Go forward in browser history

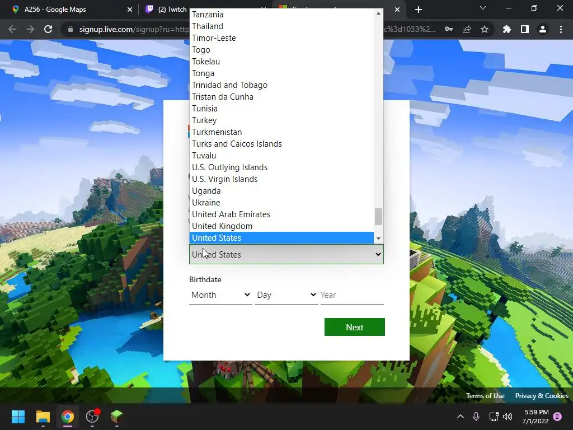point(30,29)
